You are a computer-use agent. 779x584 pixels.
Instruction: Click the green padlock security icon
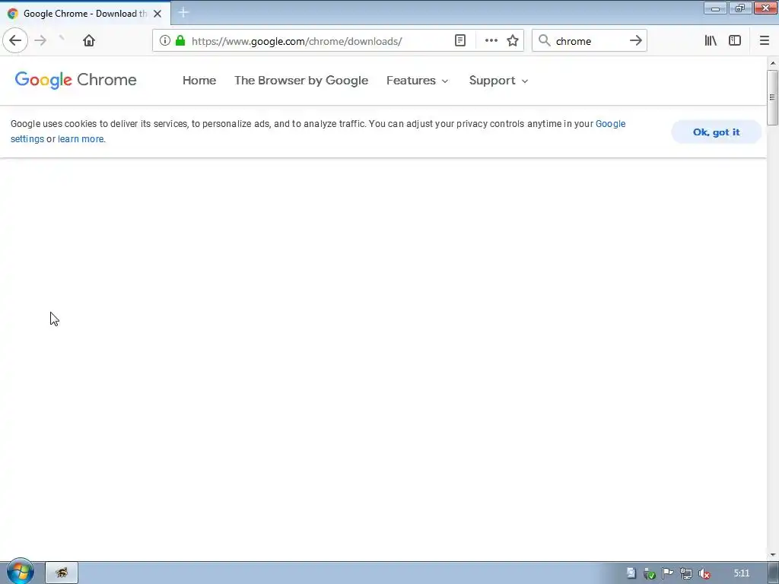click(x=180, y=41)
